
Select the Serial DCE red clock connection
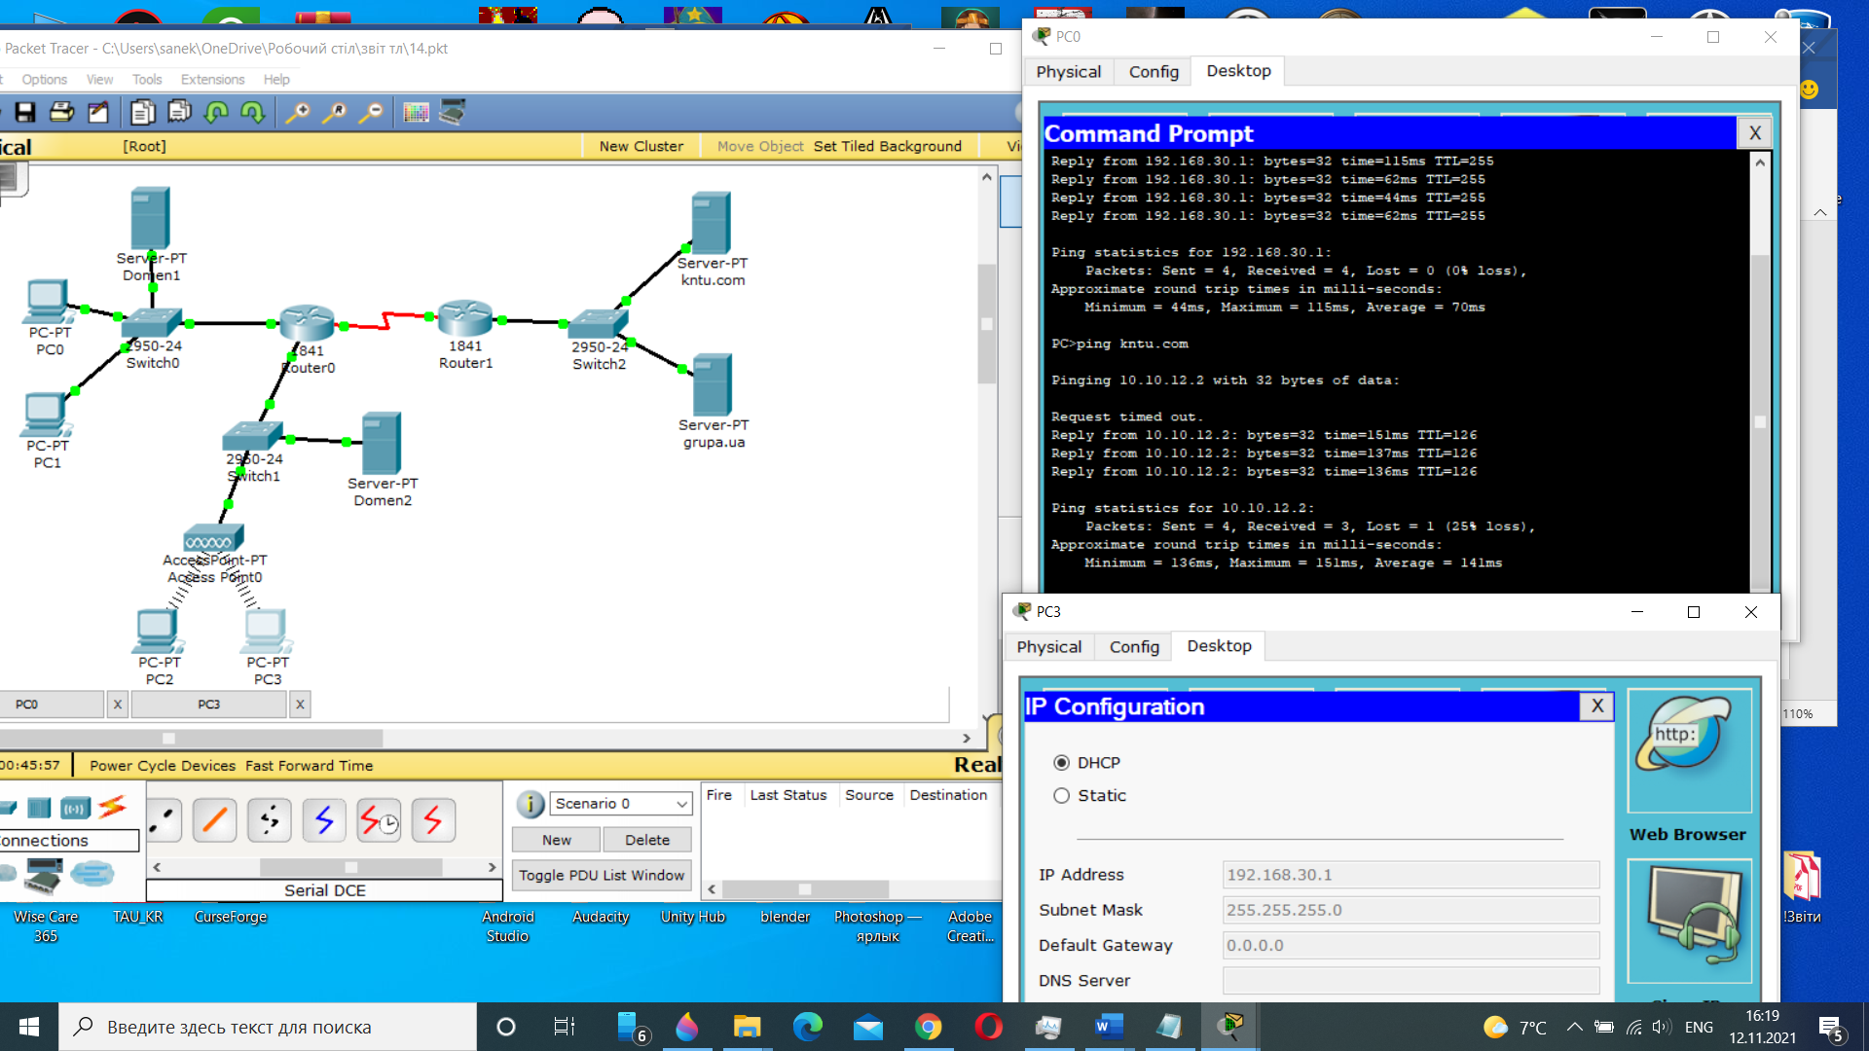379,821
